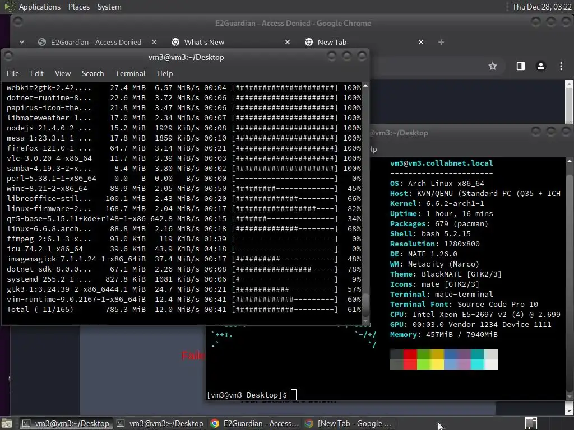Image resolution: width=574 pixels, height=430 pixels.
Task: Click front terminal title vm3@vm3:~/Desktop
Action: pyautogui.click(x=186, y=57)
